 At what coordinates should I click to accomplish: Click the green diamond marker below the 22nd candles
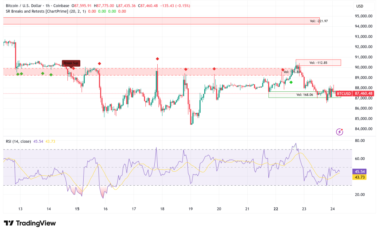click(x=291, y=82)
